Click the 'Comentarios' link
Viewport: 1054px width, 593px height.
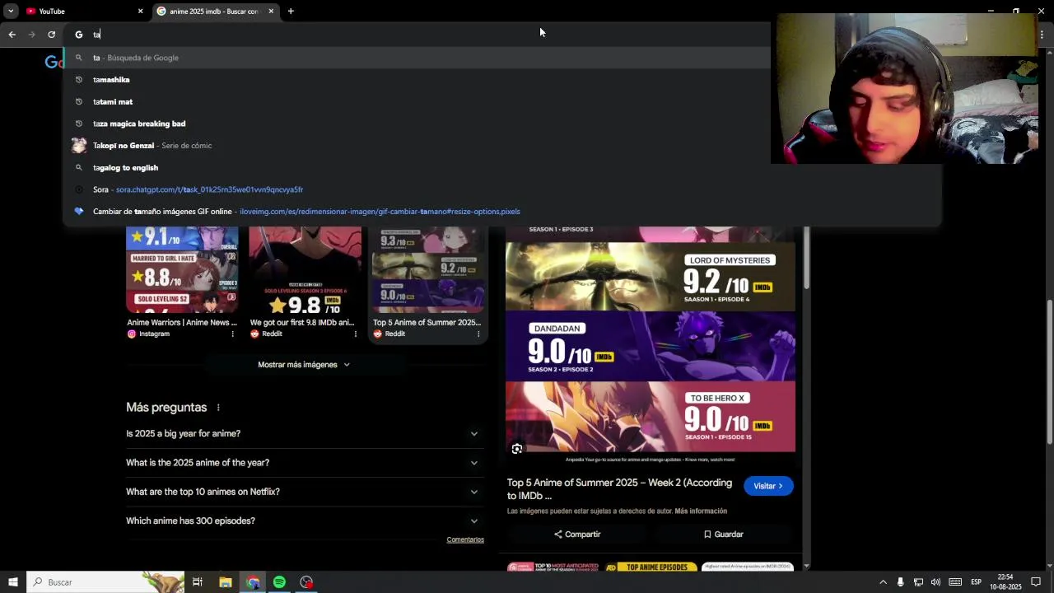pyautogui.click(x=465, y=539)
